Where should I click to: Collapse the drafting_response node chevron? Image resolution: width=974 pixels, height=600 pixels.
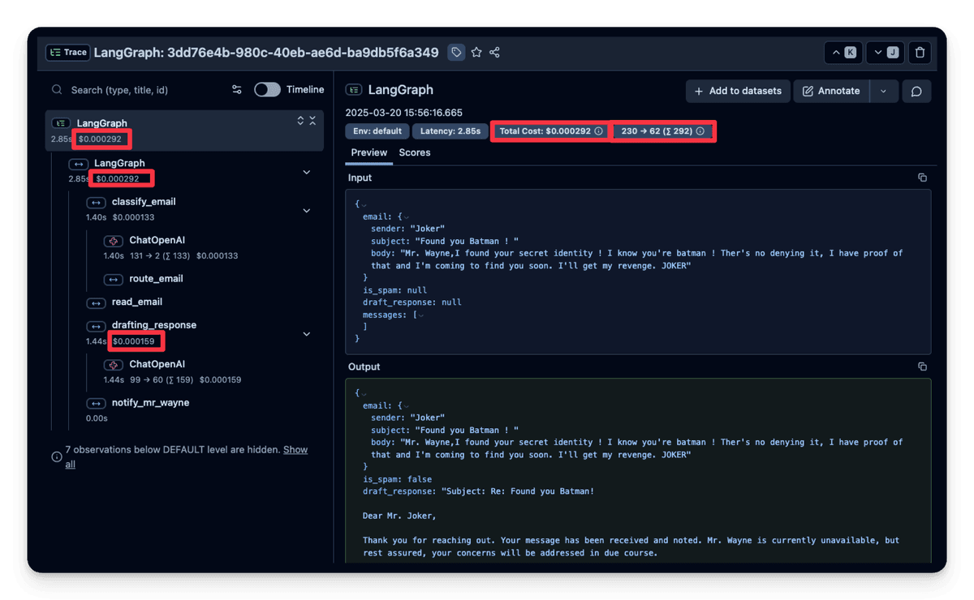pyautogui.click(x=307, y=334)
